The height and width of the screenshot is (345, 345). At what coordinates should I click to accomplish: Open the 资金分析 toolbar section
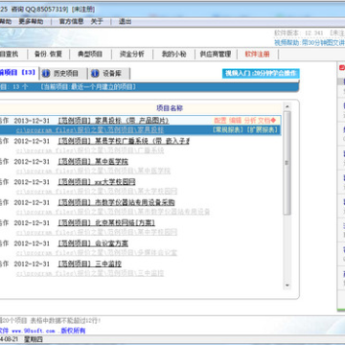(132, 54)
